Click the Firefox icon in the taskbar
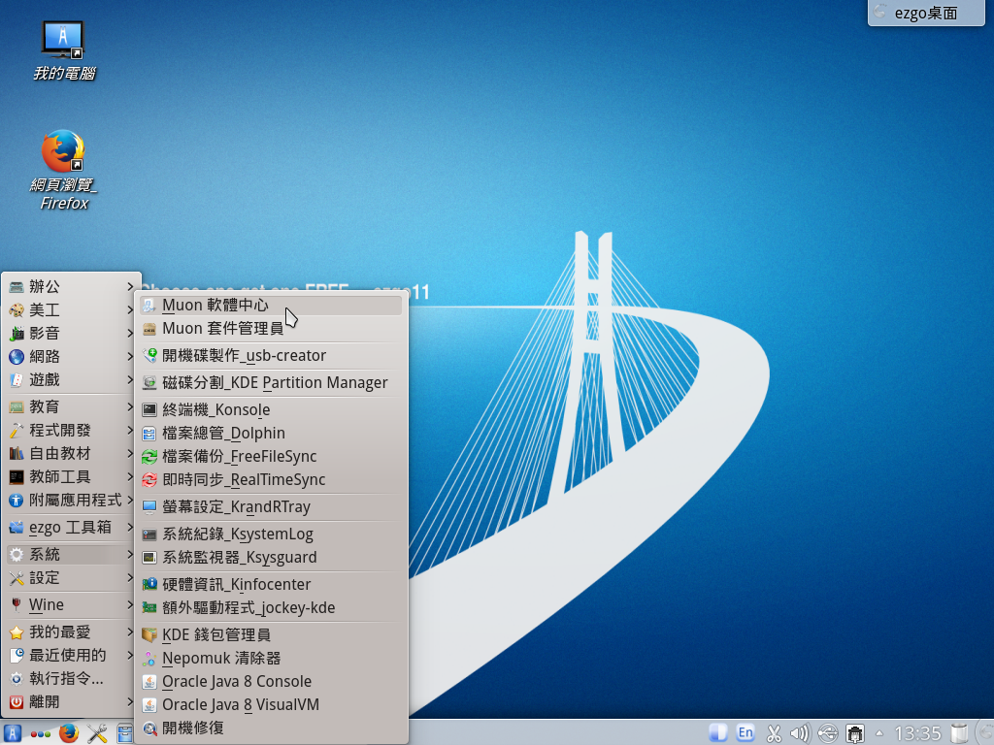Screen dimensions: 994x745 click(x=68, y=733)
